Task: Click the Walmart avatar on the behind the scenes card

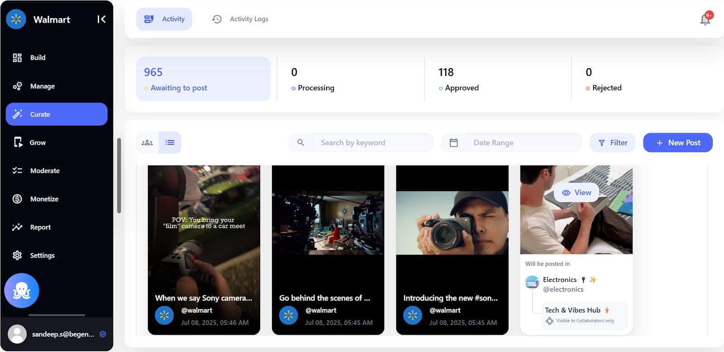Action: click(x=289, y=315)
